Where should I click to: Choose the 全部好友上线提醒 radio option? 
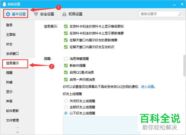coord(66,107)
